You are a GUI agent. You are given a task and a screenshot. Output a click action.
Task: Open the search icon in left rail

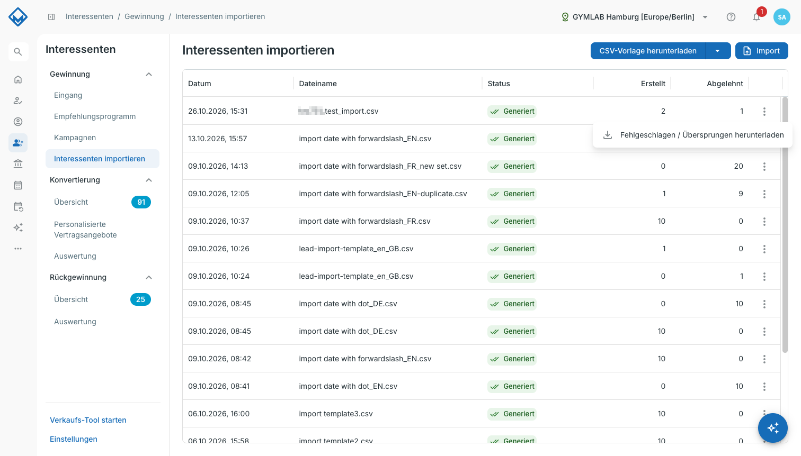(18, 52)
